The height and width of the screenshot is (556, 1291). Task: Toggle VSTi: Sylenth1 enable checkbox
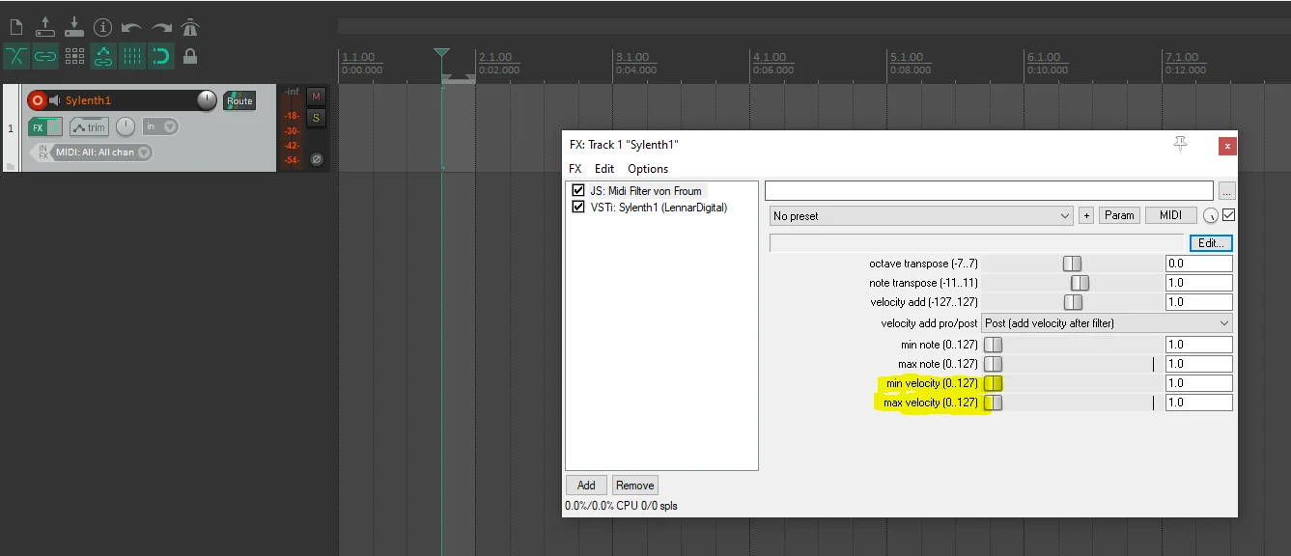tap(578, 208)
